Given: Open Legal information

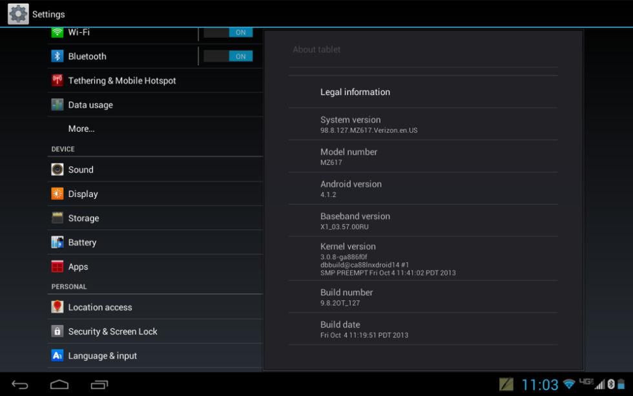Looking at the screenshot, I should point(355,92).
